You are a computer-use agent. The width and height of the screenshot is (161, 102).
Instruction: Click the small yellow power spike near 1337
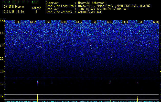point(110,100)
